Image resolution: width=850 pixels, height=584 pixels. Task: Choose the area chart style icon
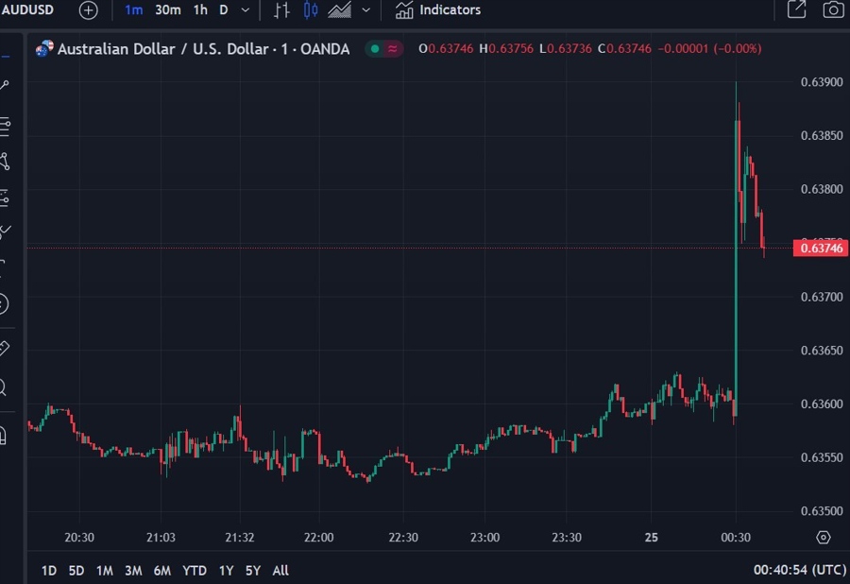click(340, 9)
